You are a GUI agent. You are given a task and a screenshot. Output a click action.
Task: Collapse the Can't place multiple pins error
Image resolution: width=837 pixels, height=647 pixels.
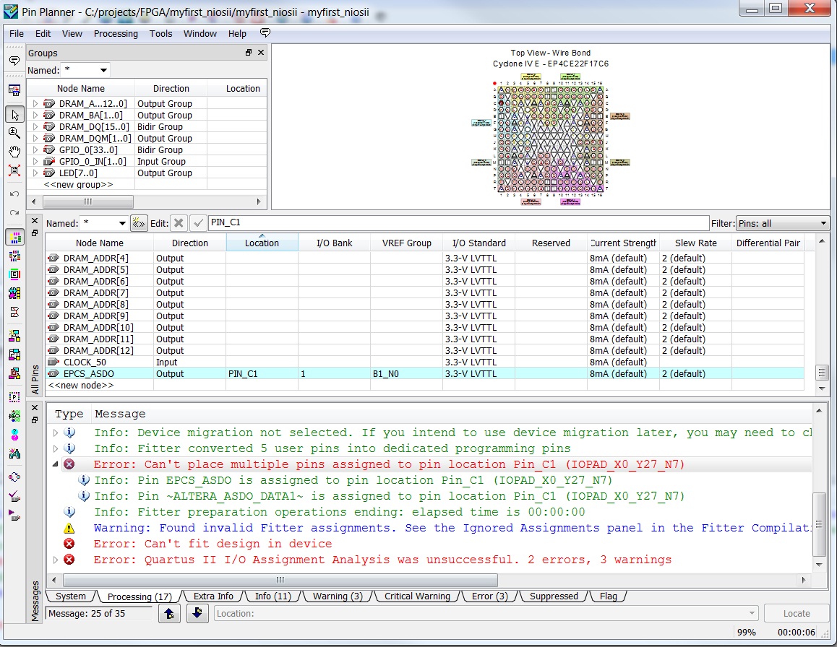56,464
